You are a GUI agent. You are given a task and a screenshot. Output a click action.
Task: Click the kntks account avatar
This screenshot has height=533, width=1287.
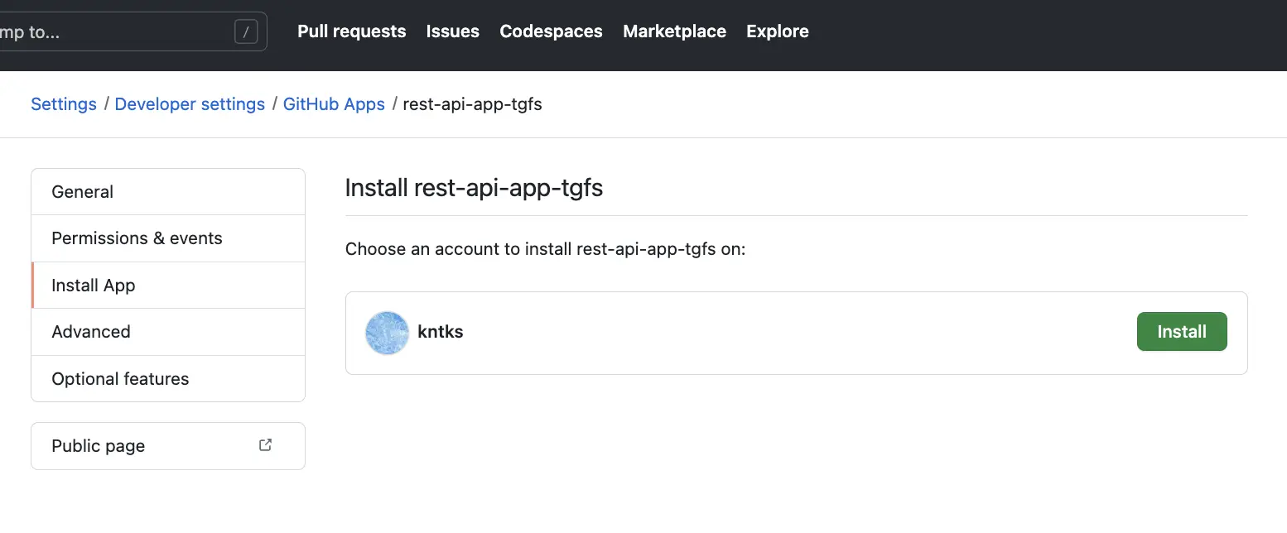coord(386,333)
